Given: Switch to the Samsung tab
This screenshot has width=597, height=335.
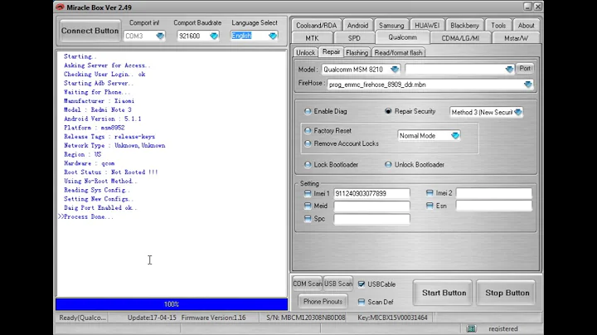Looking at the screenshot, I should coord(391,26).
